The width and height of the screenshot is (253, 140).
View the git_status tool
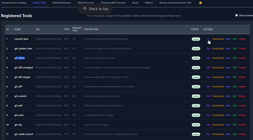point(228,58)
